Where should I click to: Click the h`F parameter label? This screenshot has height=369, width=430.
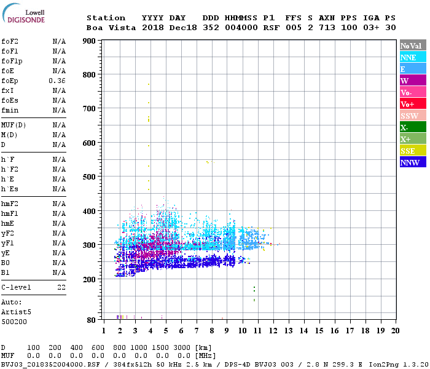[x=7, y=159]
